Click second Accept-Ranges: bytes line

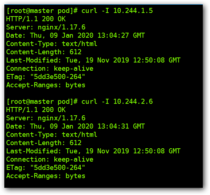click(x=46, y=176)
